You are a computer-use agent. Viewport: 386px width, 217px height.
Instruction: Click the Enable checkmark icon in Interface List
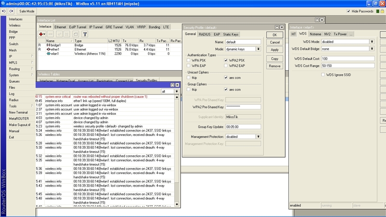click(59, 34)
